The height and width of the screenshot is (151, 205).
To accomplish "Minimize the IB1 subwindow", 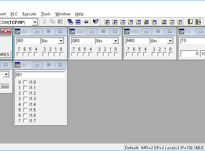I will click(37, 65).
